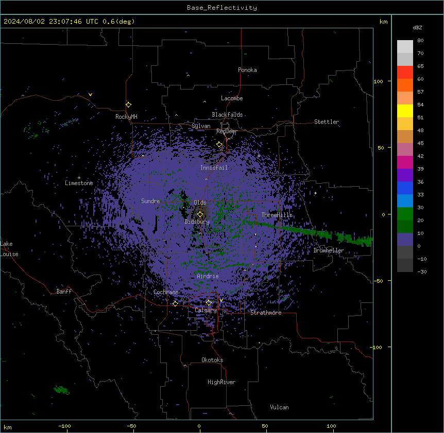Click the 100 tick on right km axis
The image size is (444, 433).
click(378, 81)
